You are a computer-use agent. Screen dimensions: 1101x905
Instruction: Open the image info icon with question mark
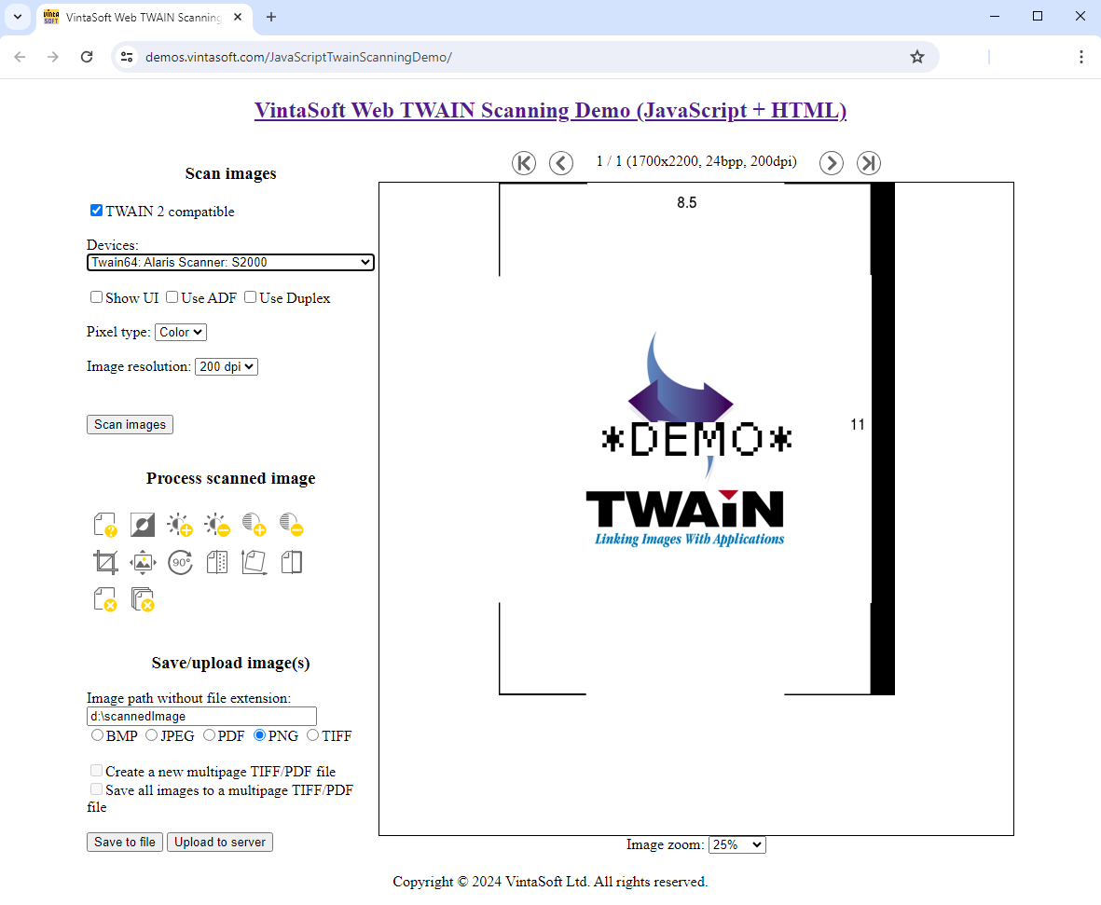click(104, 524)
